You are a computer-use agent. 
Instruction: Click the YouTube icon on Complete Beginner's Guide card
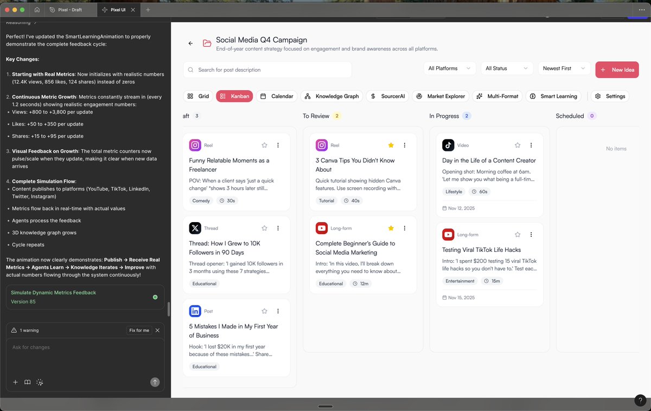[x=322, y=228]
